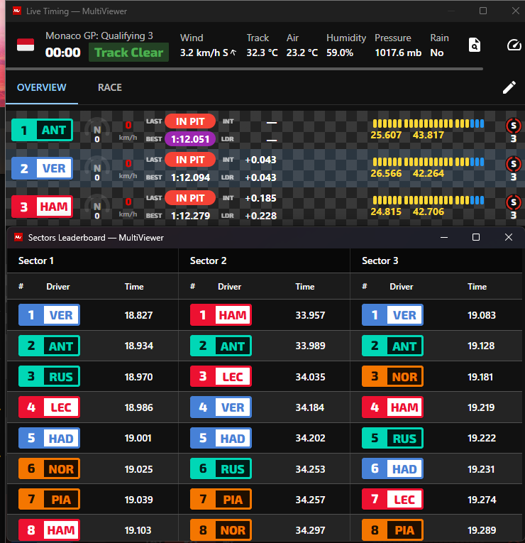Click the pencil edit layout icon

point(509,87)
